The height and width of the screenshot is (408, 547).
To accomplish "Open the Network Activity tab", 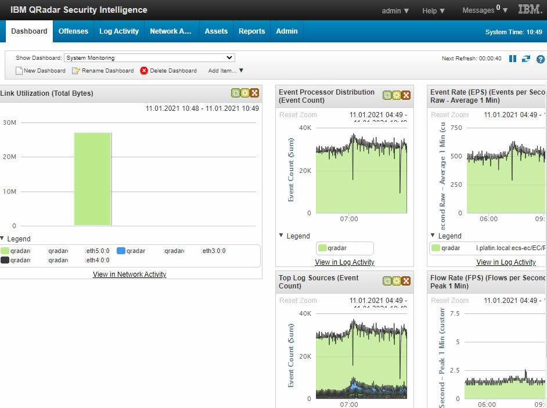I will click(171, 31).
